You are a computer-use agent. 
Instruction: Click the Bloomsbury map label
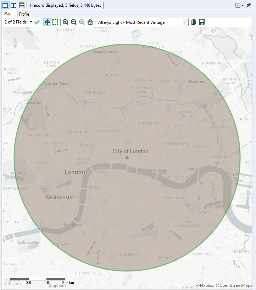tap(77, 132)
